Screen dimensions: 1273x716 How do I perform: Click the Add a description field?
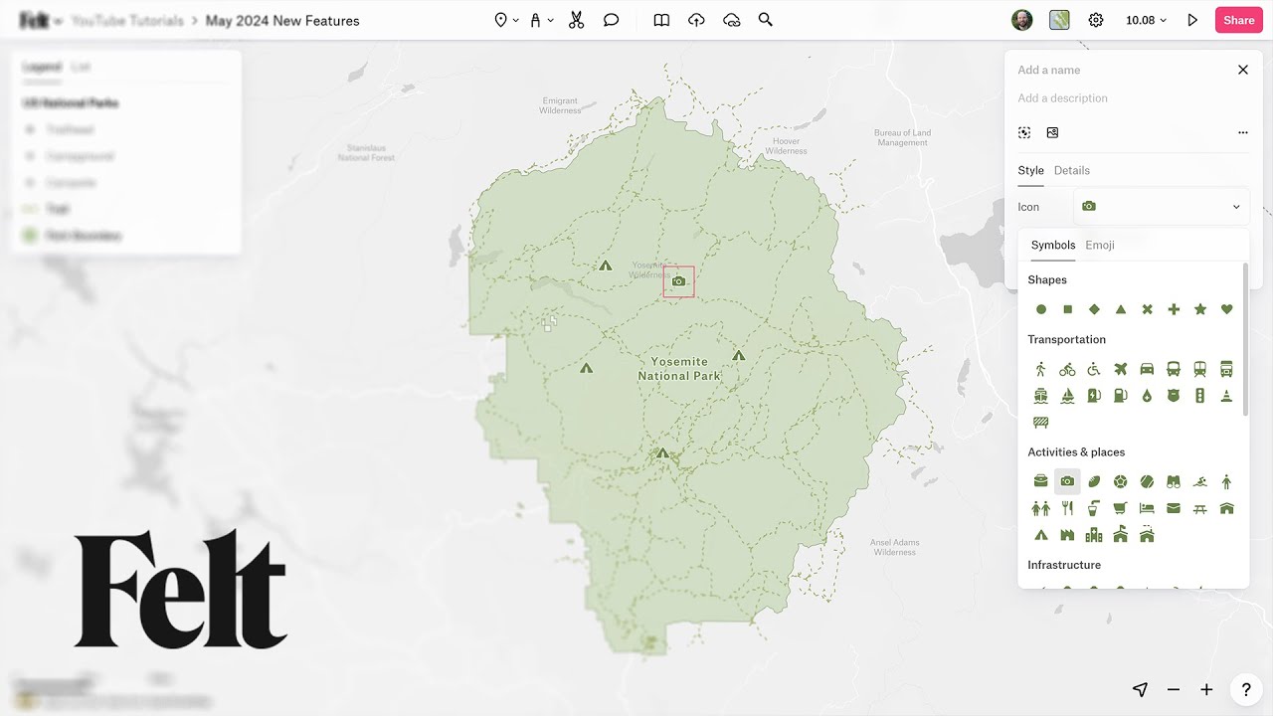click(x=1063, y=97)
